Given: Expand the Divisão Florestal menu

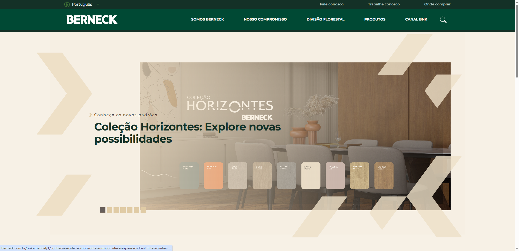Looking at the screenshot, I should click(325, 19).
